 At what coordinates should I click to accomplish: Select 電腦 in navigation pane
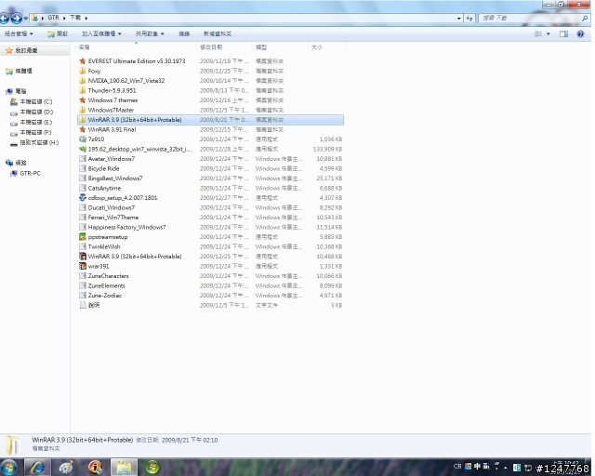tap(17, 91)
